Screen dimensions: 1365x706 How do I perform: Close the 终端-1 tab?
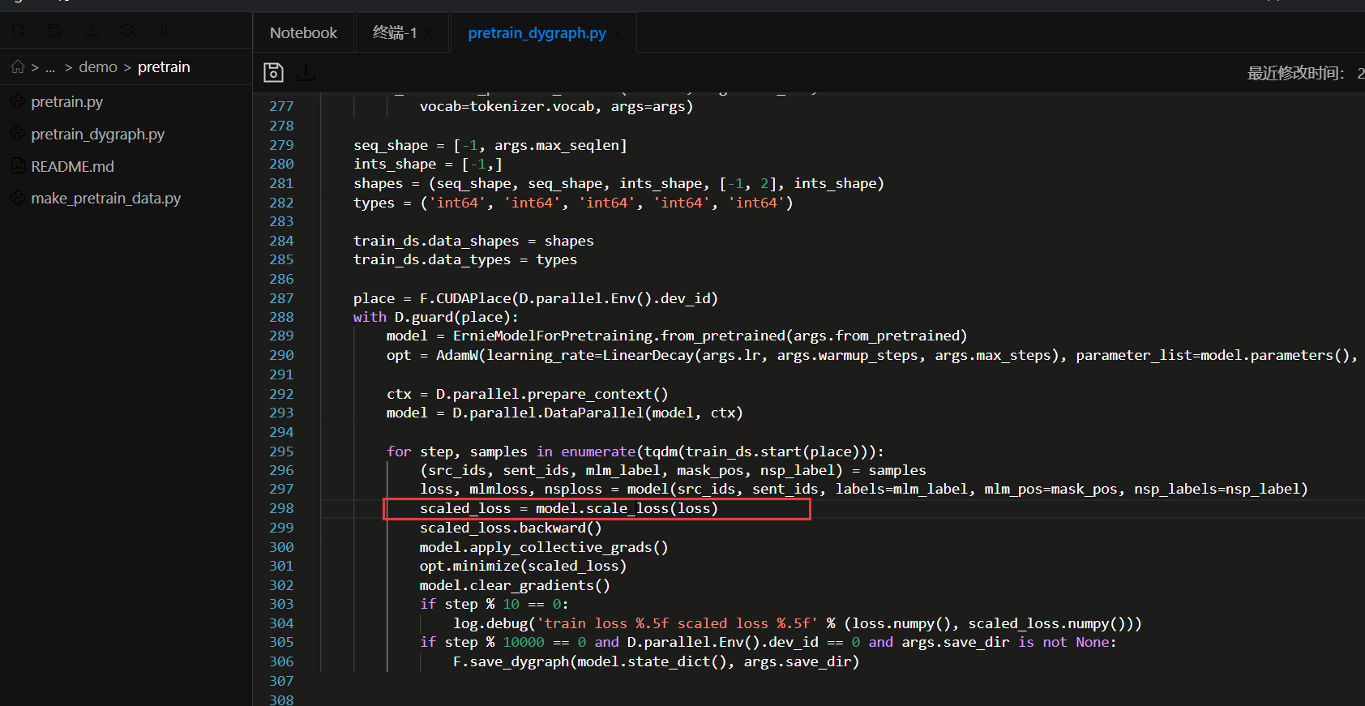click(429, 33)
